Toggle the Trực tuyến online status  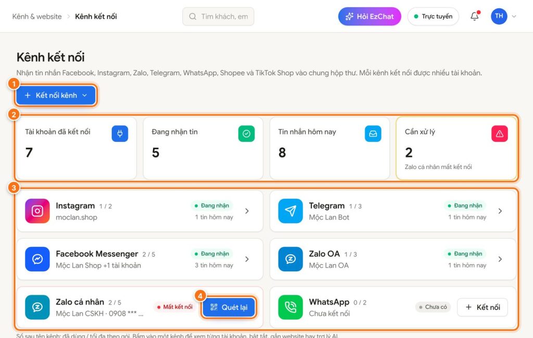(x=433, y=16)
